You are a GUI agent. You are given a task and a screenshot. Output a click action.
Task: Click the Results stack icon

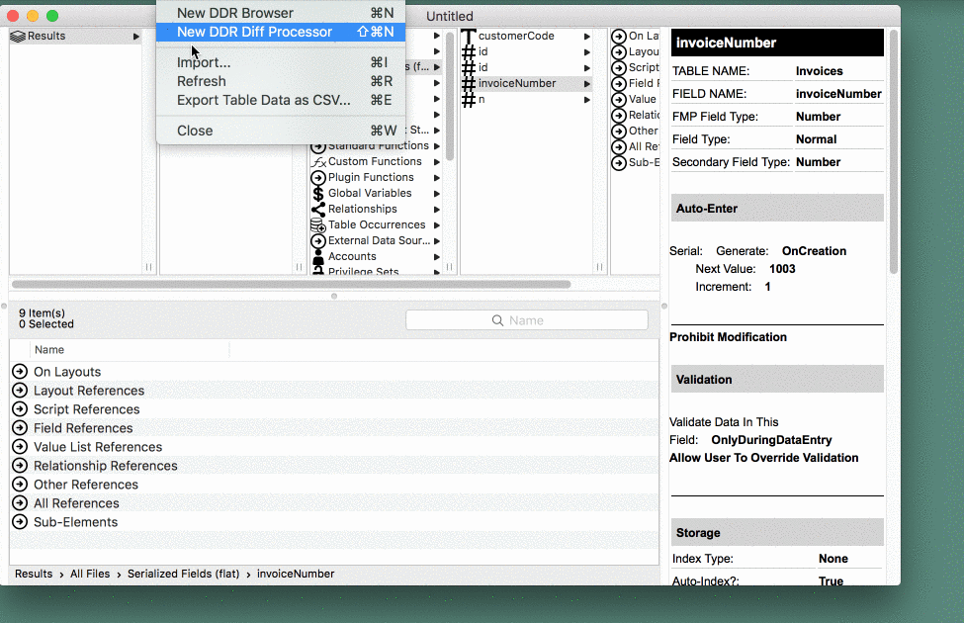(18, 37)
